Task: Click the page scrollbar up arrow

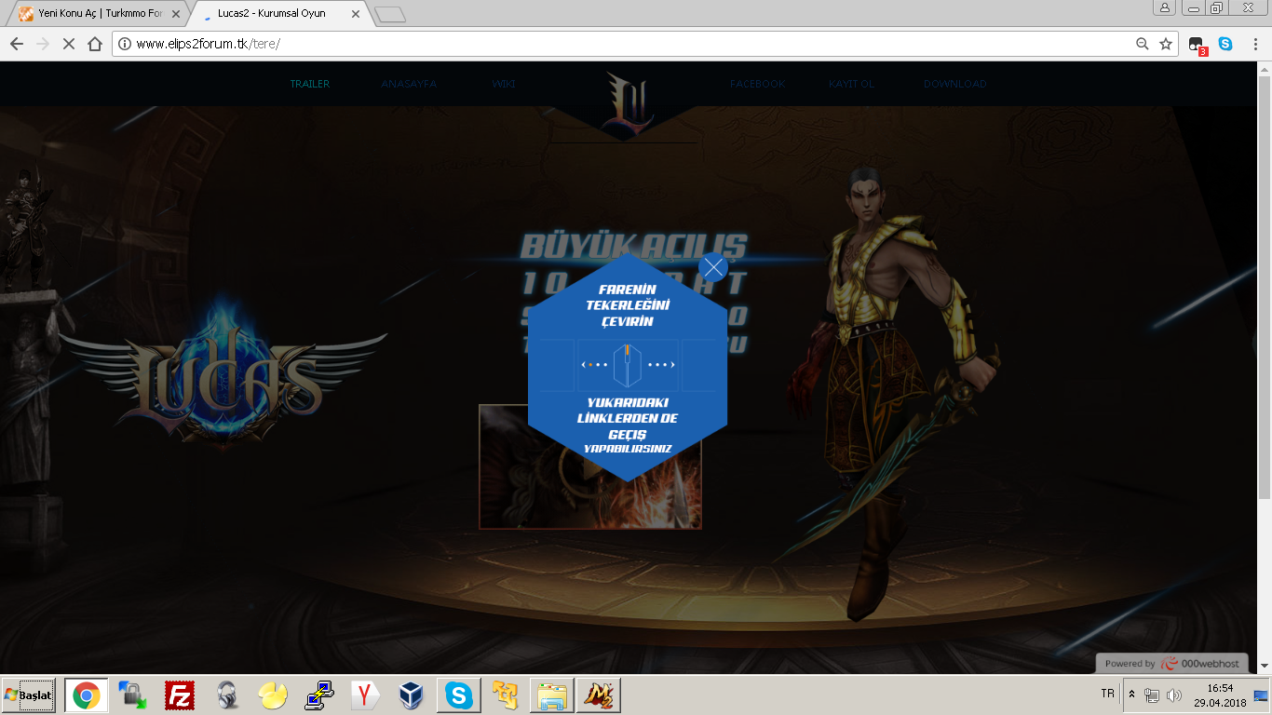Action: (1265, 69)
